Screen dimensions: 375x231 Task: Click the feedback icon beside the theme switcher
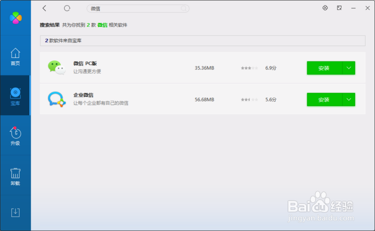pos(339,8)
